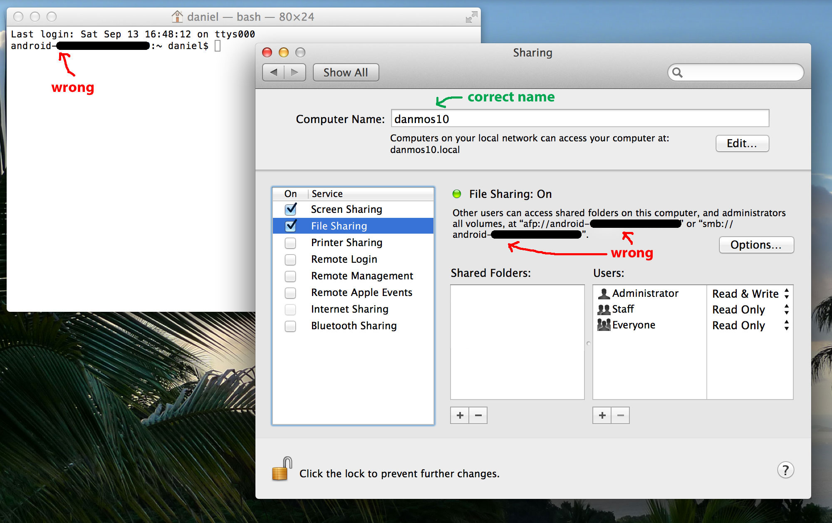Change Everyone permission Read Only stepper
The width and height of the screenshot is (832, 523).
pyautogui.click(x=786, y=325)
